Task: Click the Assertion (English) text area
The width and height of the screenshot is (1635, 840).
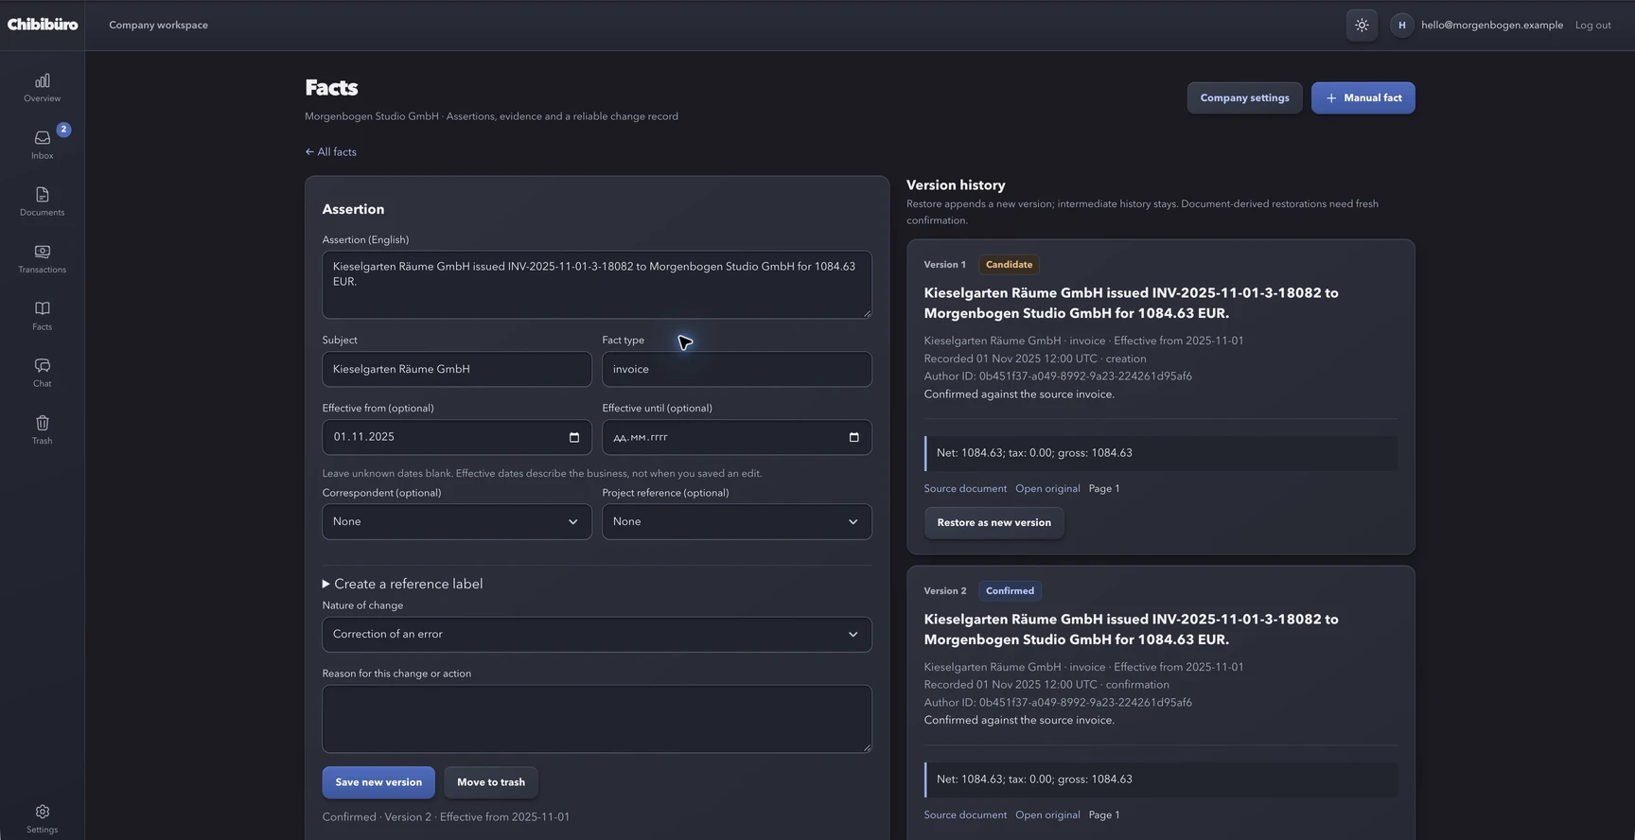Action: pos(597,285)
